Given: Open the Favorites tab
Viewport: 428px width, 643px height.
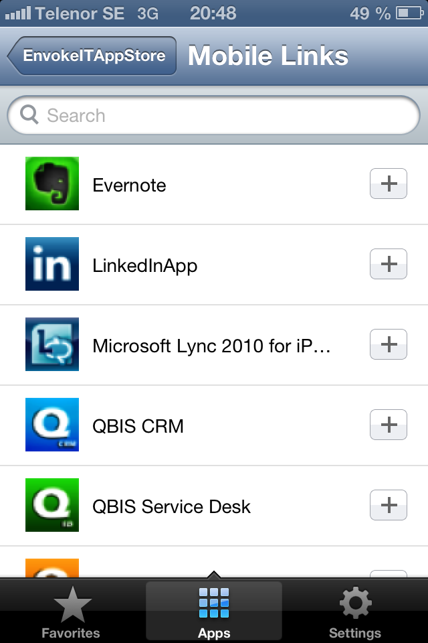Looking at the screenshot, I should pyautogui.click(x=70, y=612).
